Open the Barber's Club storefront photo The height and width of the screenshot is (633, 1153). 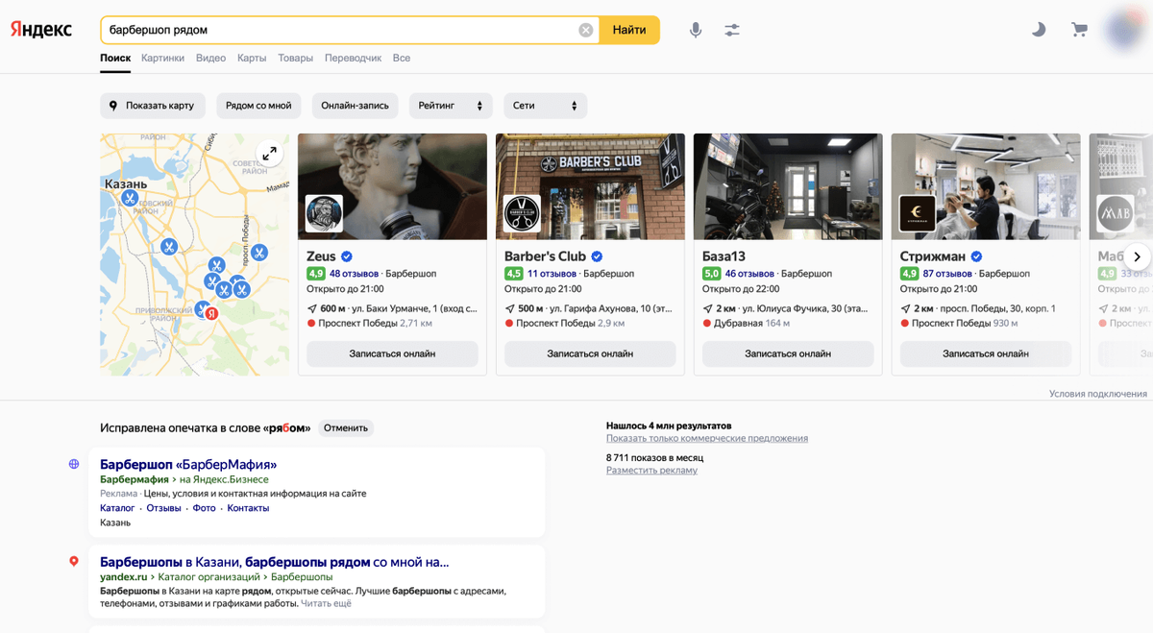tap(590, 186)
